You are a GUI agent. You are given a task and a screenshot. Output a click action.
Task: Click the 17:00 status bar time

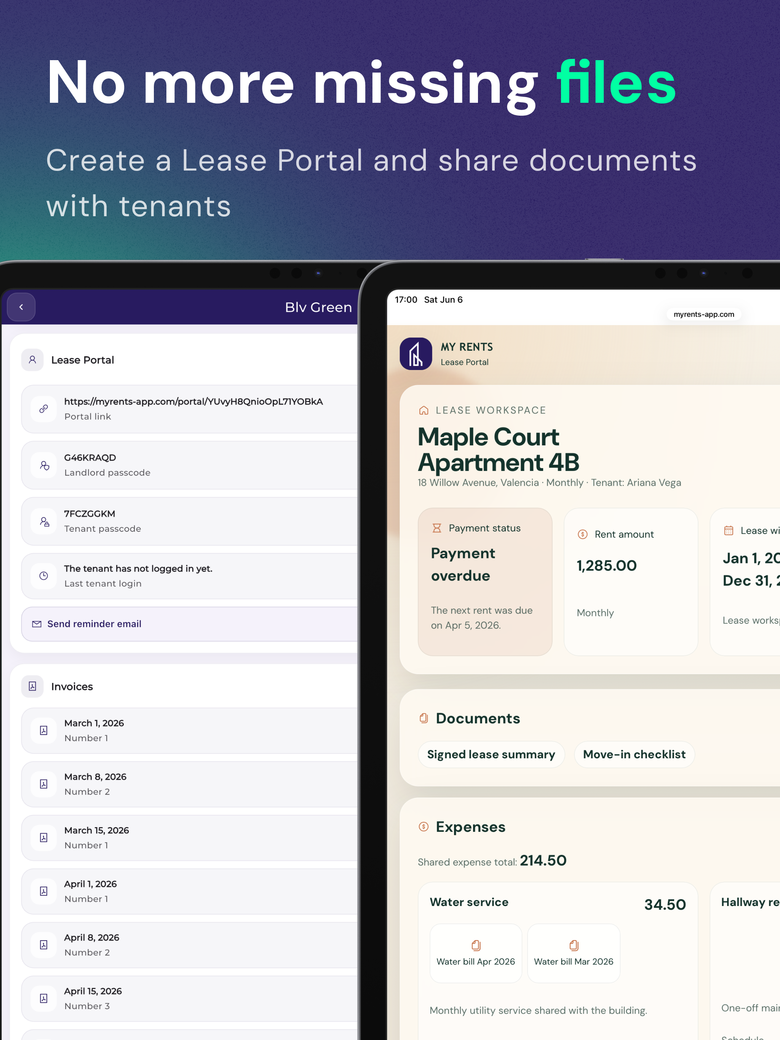click(x=406, y=300)
